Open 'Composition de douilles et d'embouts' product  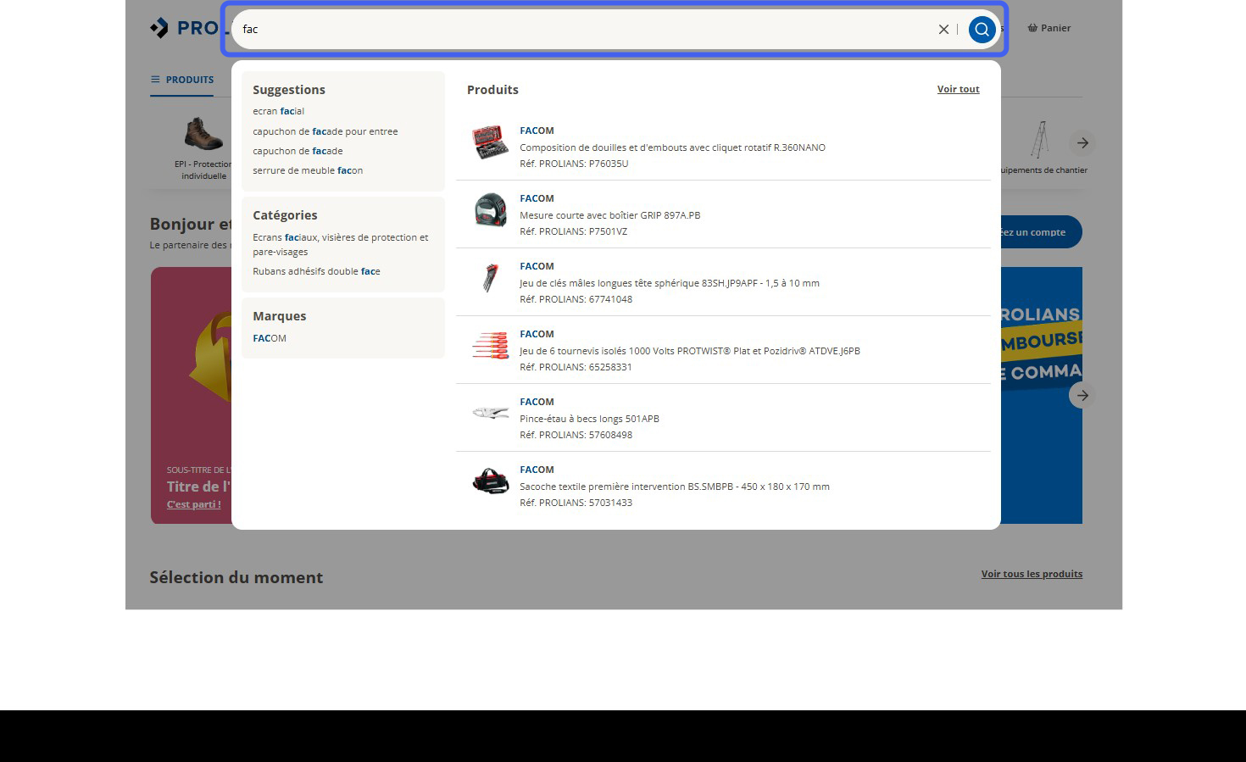pos(672,147)
